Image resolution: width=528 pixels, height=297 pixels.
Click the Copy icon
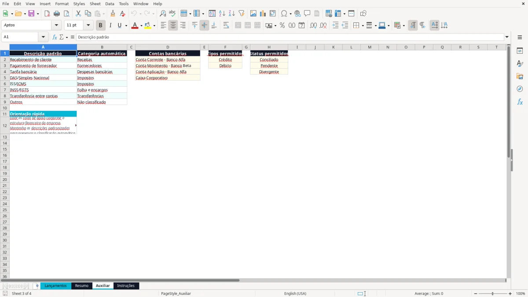(88, 14)
